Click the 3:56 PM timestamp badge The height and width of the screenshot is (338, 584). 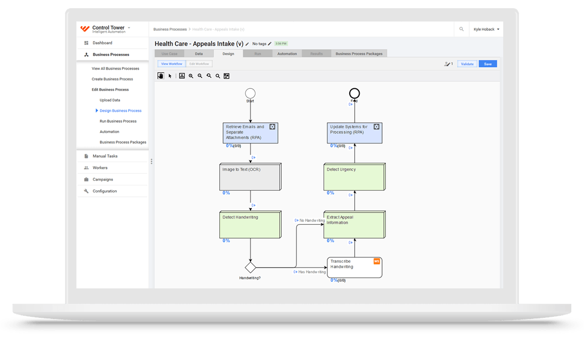pyautogui.click(x=281, y=44)
